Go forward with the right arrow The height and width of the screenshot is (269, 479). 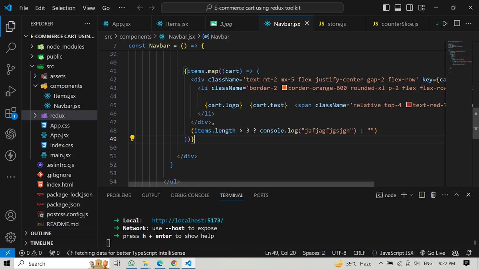click(x=151, y=8)
